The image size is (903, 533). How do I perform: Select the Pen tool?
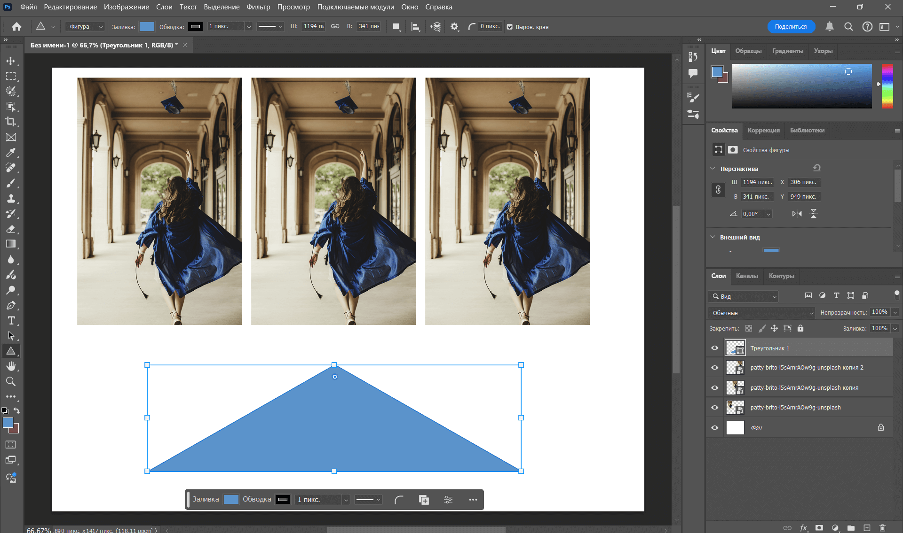coord(11,305)
